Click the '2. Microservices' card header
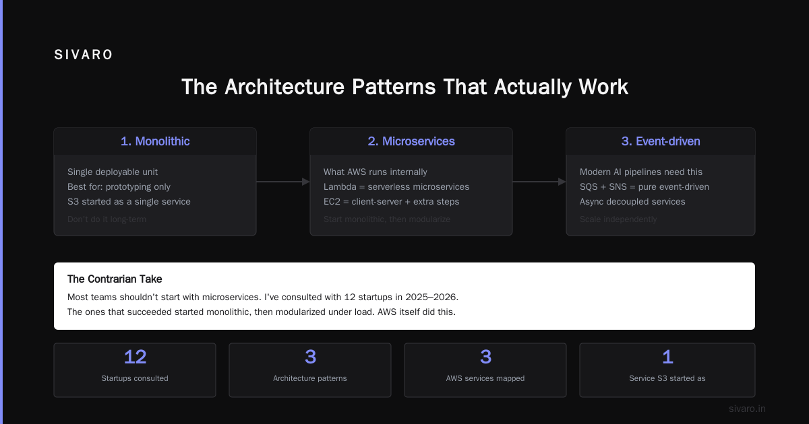This screenshot has width=809, height=424. click(x=411, y=141)
